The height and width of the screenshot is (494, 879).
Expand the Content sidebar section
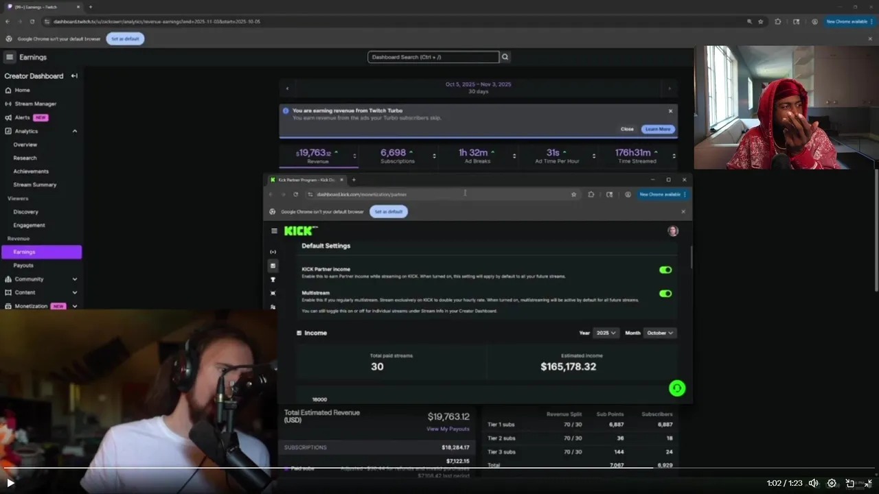75,292
